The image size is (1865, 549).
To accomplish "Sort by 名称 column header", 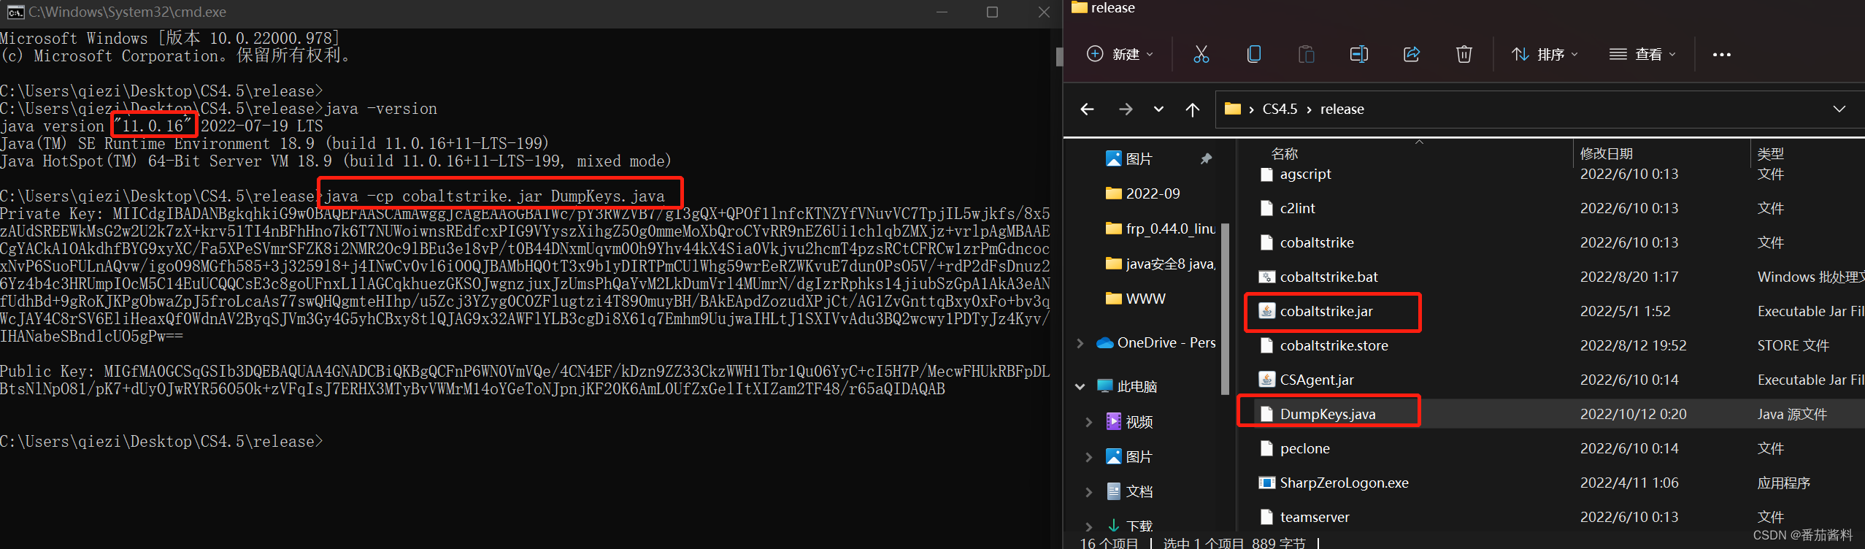I will [1284, 153].
